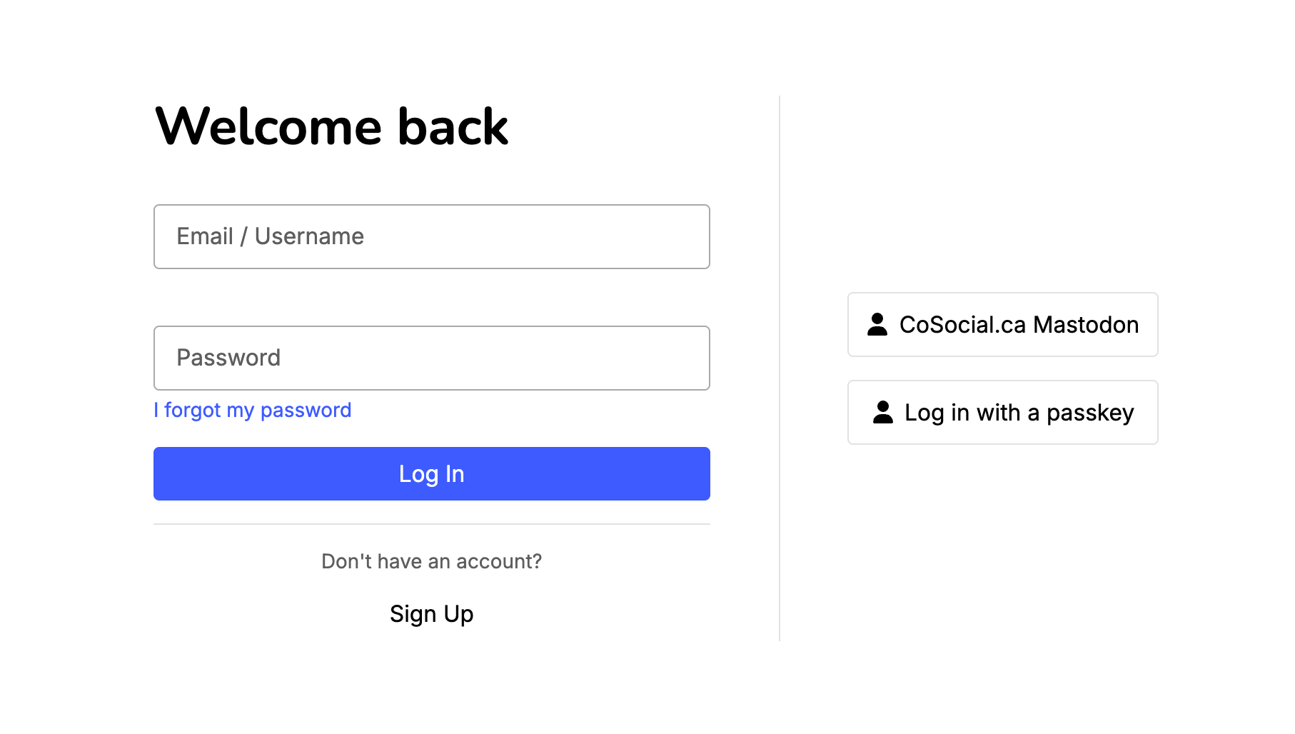Click the "Don't have an account?" text
The width and height of the screenshot is (1295, 734).
(431, 562)
